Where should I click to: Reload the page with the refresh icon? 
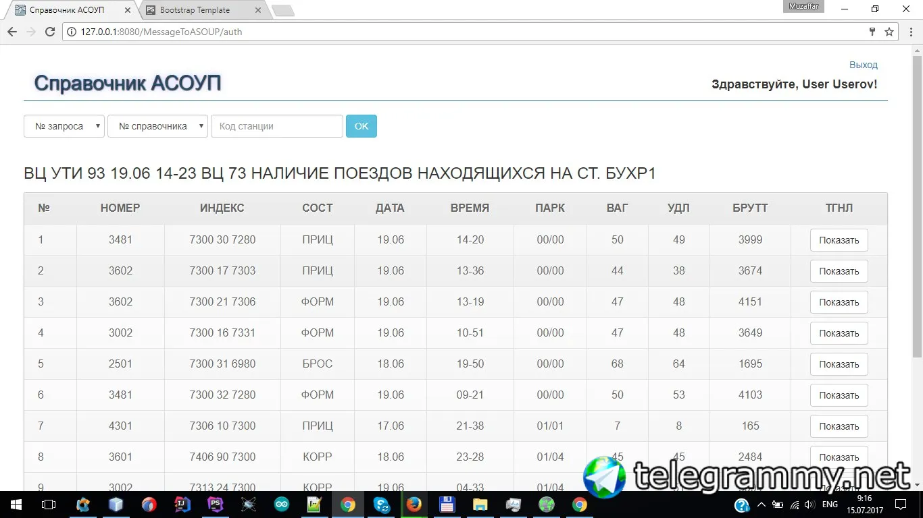click(x=49, y=32)
